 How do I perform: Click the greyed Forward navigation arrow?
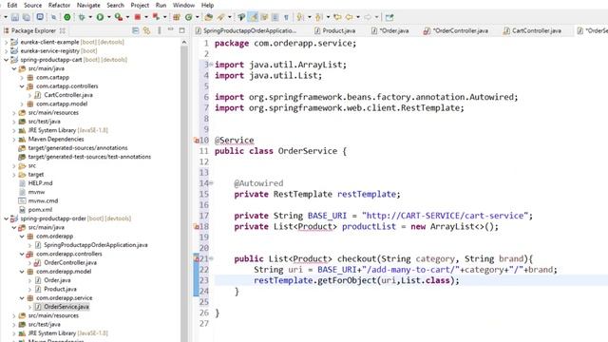point(368,17)
